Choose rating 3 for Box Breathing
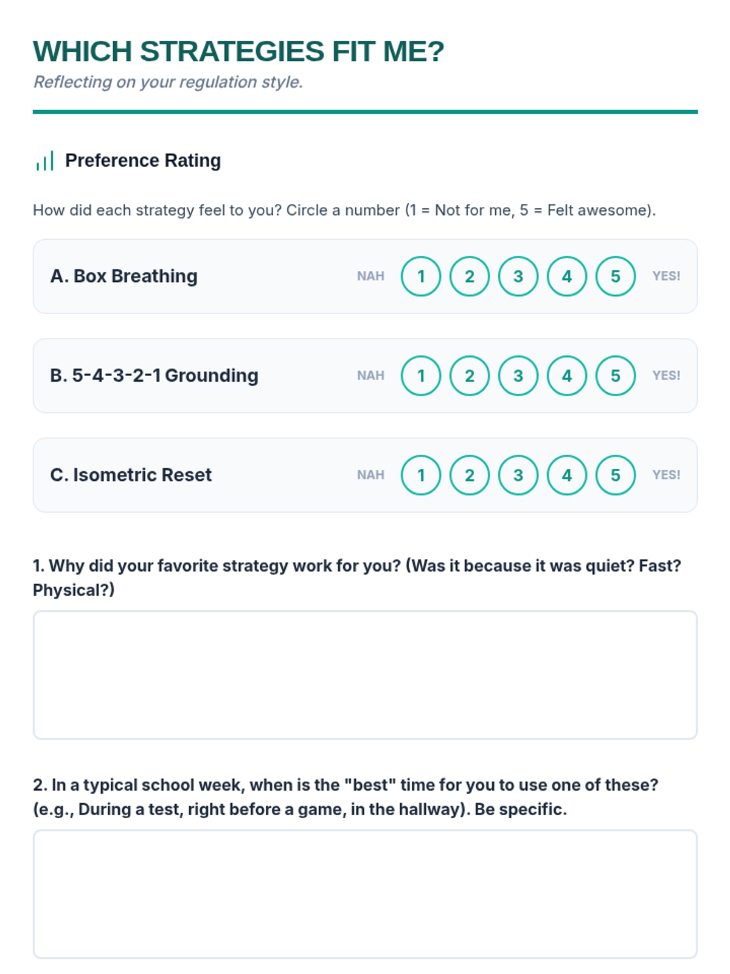Image resolution: width=730 pixels, height=974 pixels. (518, 276)
